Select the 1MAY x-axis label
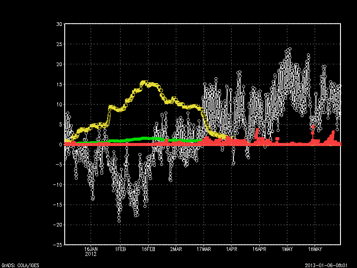 tap(287, 249)
